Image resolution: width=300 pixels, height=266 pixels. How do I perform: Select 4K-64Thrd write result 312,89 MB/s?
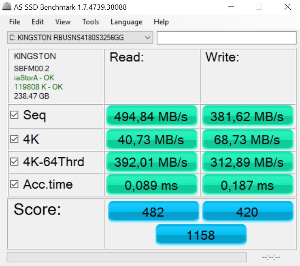click(248, 162)
